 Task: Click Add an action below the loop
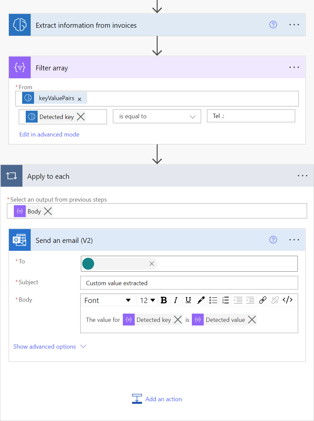(163, 399)
